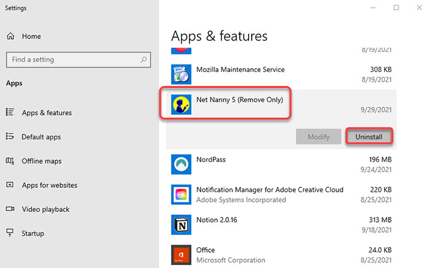Select the NordPass entry
The image size is (429, 268).
[x=281, y=165]
